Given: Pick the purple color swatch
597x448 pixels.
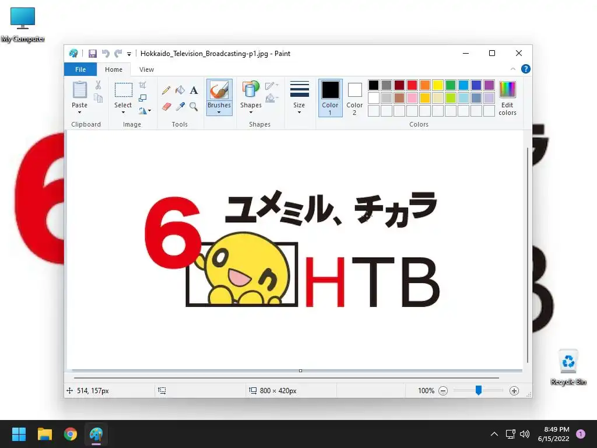Looking at the screenshot, I should point(489,85).
